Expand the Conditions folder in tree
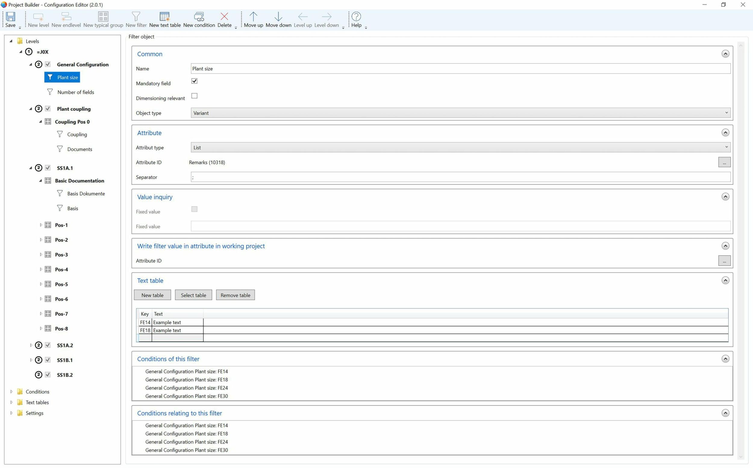 coord(11,392)
